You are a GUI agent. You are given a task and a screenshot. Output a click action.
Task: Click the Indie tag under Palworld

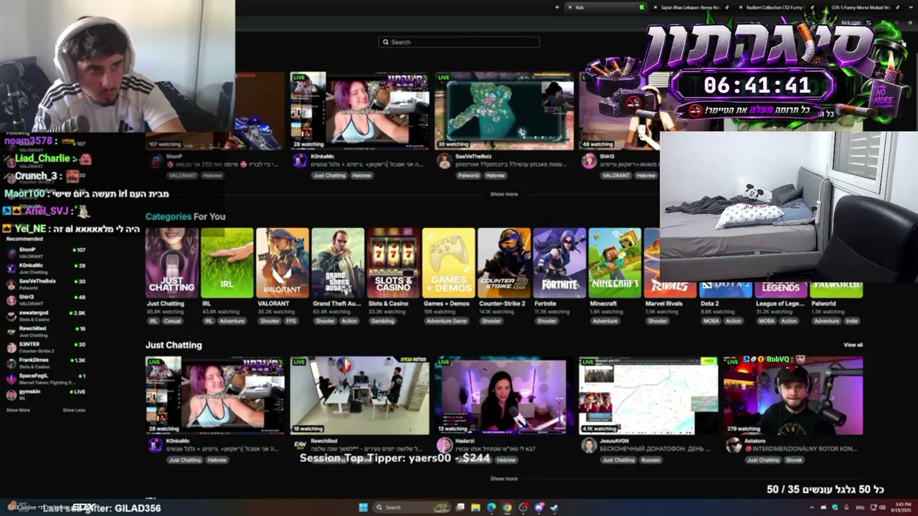click(x=851, y=321)
